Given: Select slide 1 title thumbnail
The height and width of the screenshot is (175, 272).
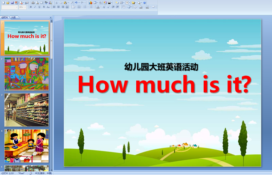Looking at the screenshot, I should click(x=27, y=38).
